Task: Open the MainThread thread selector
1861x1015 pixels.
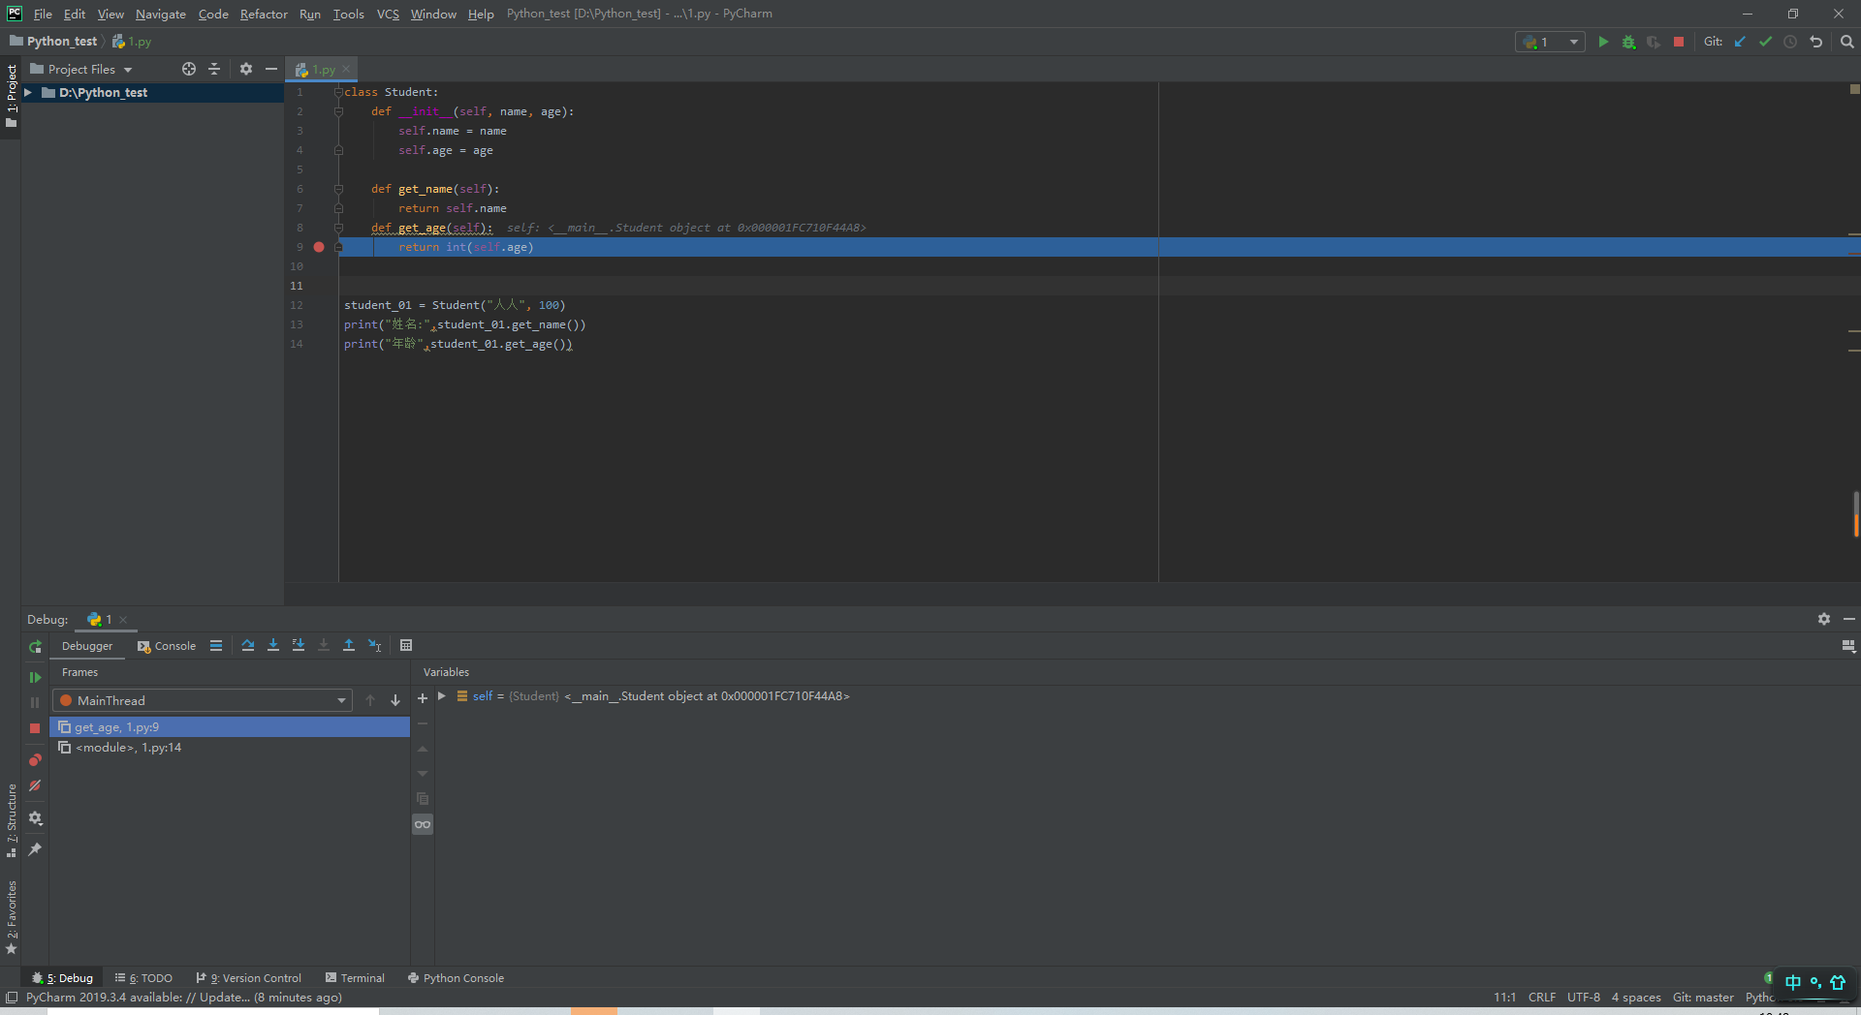Action: pyautogui.click(x=202, y=700)
